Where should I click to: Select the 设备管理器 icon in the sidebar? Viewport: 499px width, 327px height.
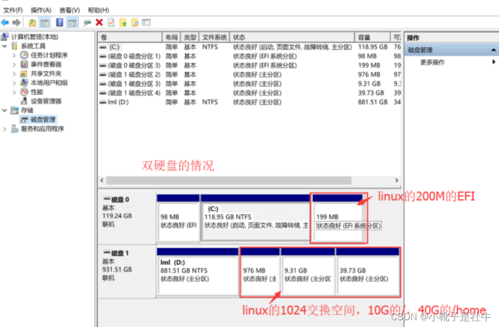click(x=24, y=101)
